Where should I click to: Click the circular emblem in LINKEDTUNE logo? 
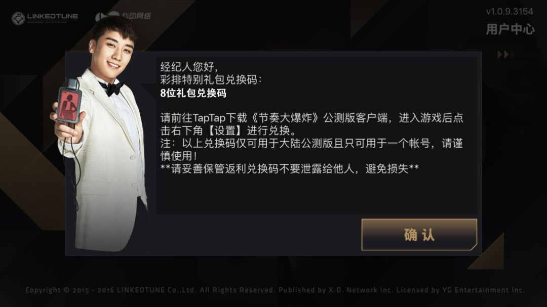[x=18, y=19]
